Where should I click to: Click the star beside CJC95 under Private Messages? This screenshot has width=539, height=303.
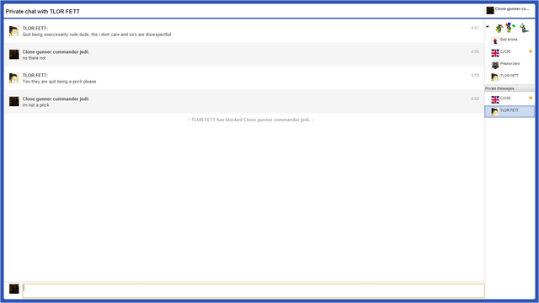click(x=531, y=98)
